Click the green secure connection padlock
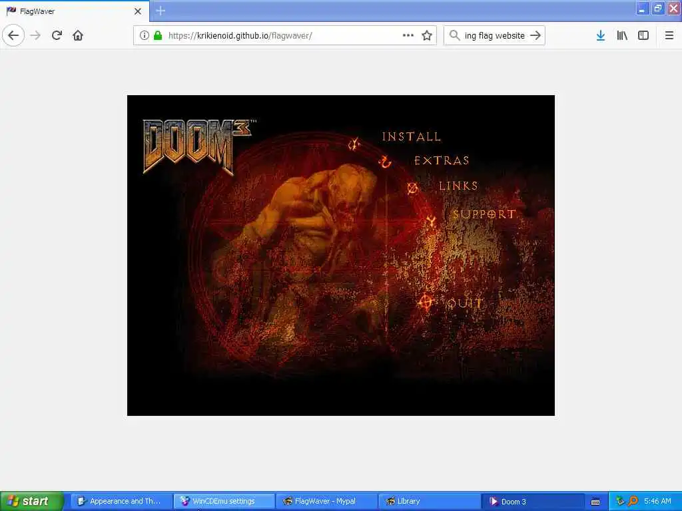682x511 pixels. pos(158,35)
